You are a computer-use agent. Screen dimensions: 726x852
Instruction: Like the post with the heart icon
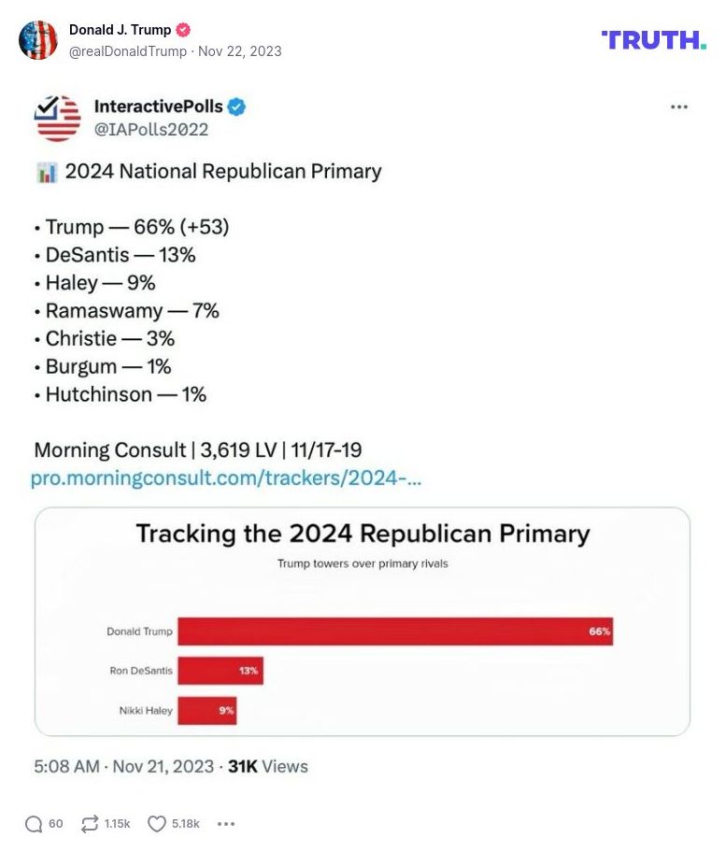[155, 823]
